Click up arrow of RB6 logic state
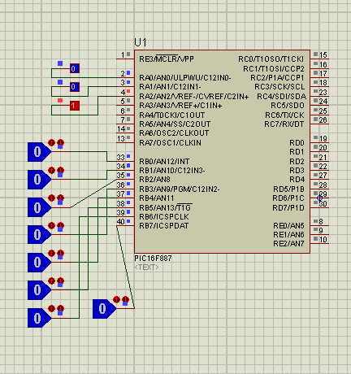Screen dimensions: 351x374 coord(51,308)
